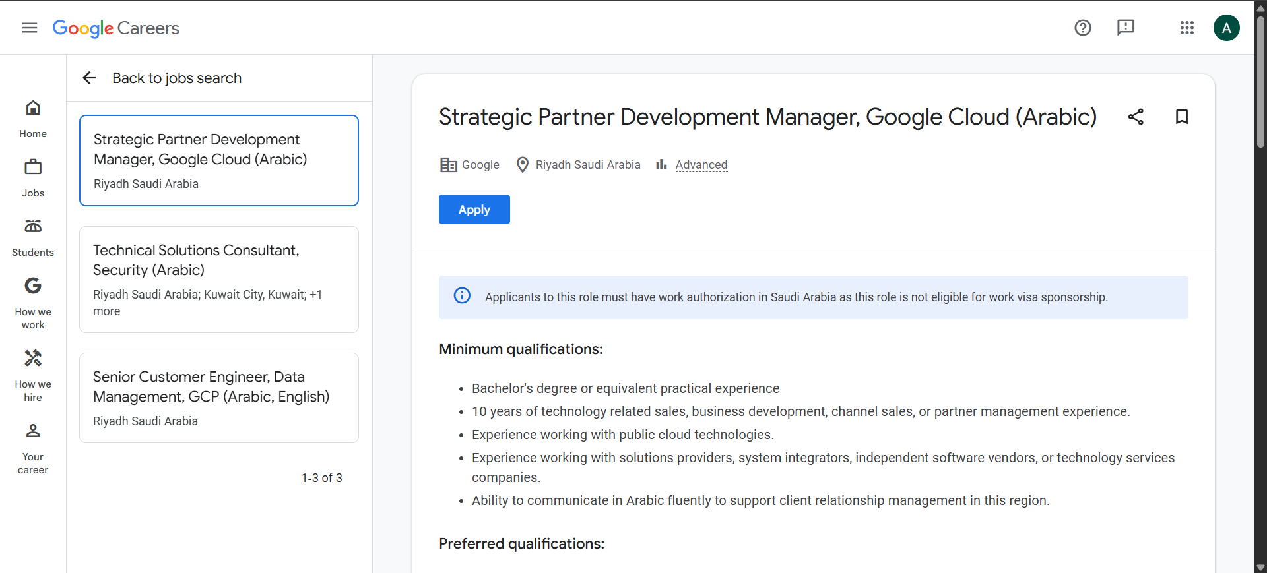Click the Arabic fluency qualification bullet

[760, 500]
